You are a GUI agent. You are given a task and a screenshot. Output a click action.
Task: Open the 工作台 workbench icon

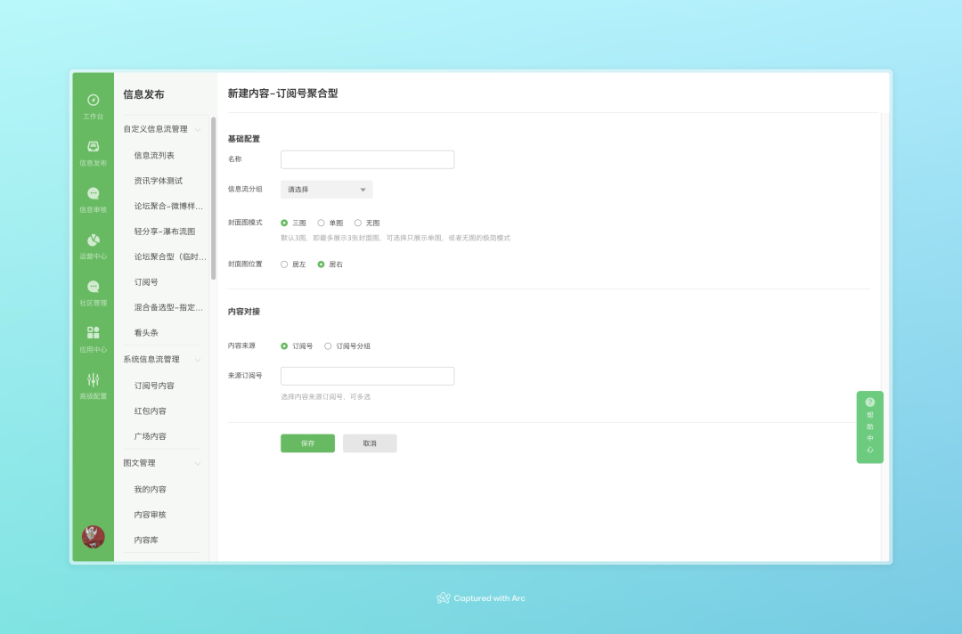coord(94,100)
